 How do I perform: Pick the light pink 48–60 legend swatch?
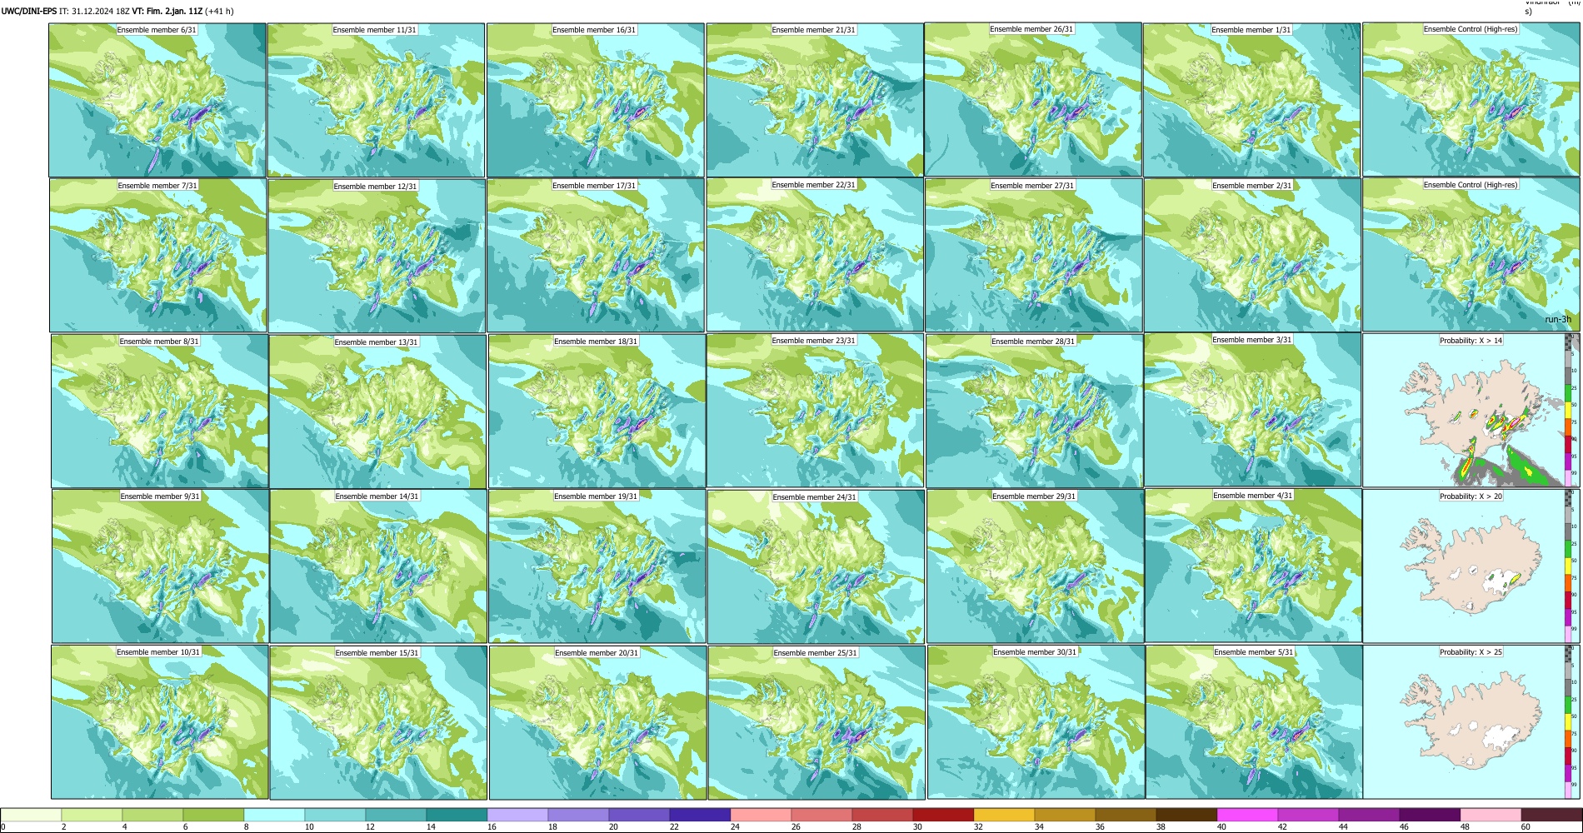coord(1491,815)
